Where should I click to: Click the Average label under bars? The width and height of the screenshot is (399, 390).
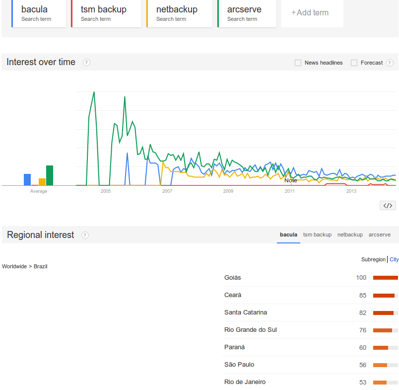point(38,191)
